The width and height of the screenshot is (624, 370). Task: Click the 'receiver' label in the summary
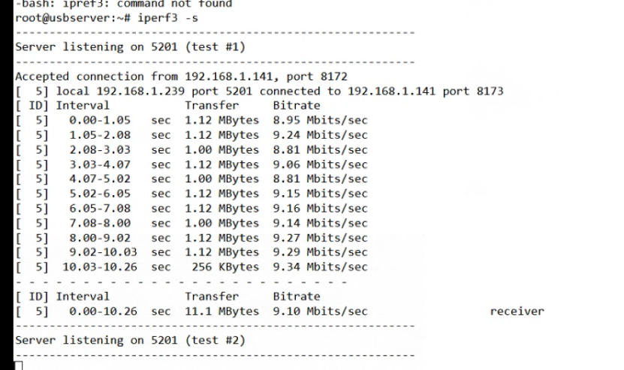pyautogui.click(x=517, y=311)
